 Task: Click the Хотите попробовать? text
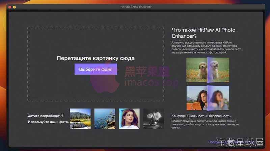click(x=46, y=116)
